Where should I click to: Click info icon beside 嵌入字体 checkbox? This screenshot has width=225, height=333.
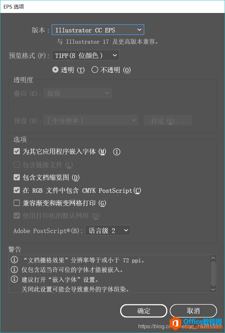point(117,152)
